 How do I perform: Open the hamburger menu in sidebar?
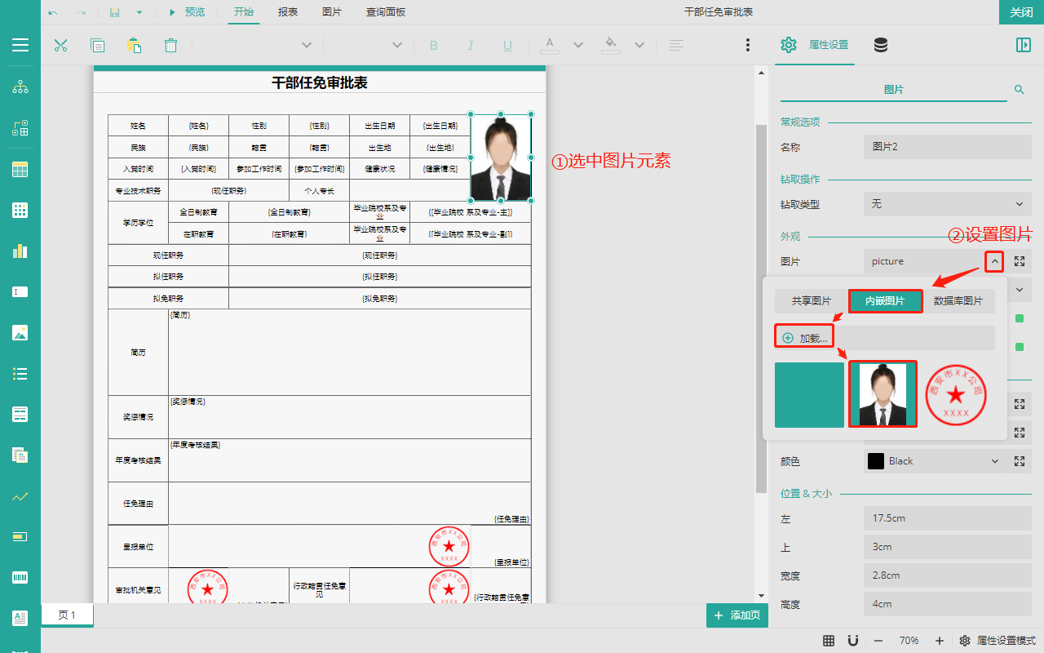point(20,45)
